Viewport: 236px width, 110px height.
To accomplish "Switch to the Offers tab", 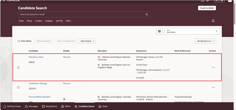I will pos(66,106).
